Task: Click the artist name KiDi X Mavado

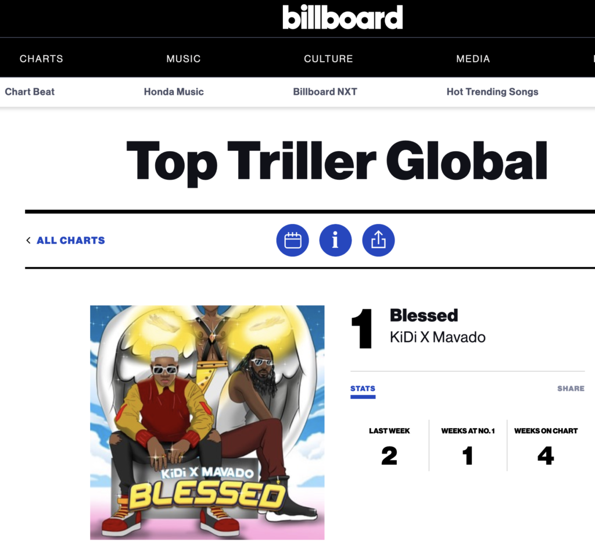Action: click(x=438, y=337)
